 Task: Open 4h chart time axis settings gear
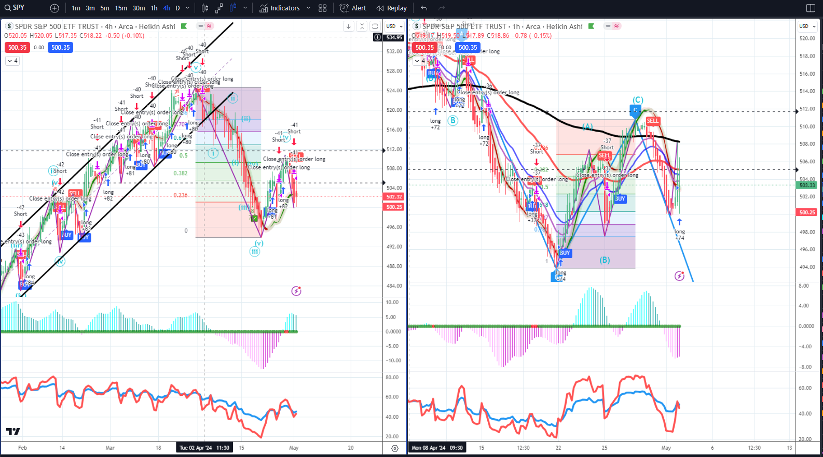pyautogui.click(x=395, y=448)
